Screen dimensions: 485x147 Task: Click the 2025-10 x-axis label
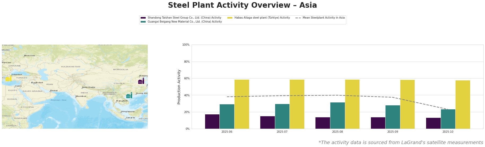point(448,132)
